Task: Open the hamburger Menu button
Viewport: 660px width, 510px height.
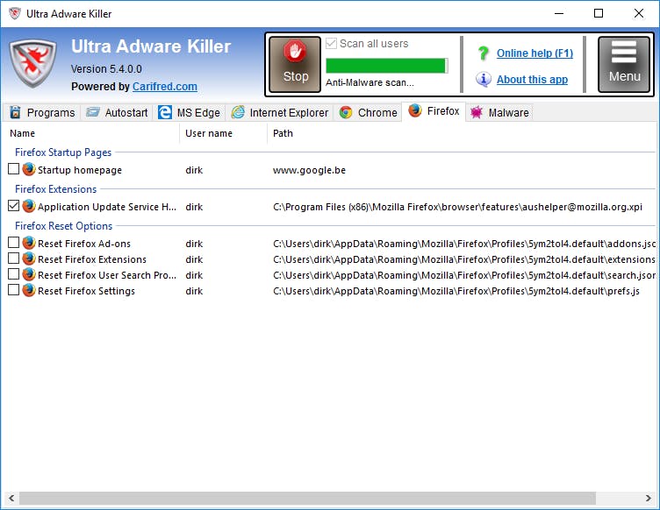Action: [624, 64]
